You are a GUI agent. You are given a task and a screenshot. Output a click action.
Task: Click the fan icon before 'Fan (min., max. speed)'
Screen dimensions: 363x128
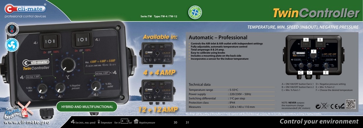pyautogui.click(x=73, y=121)
